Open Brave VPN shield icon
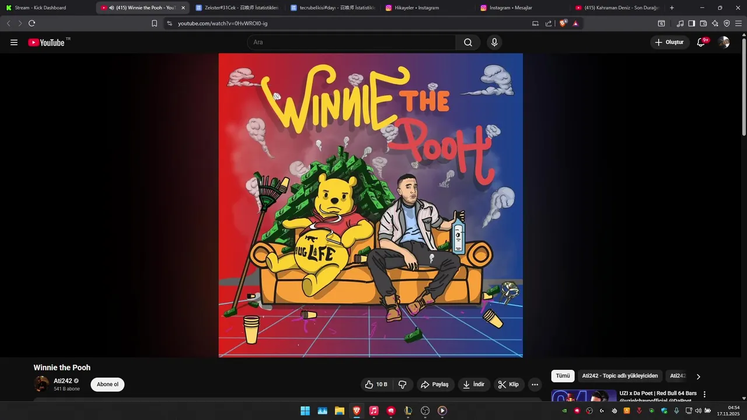This screenshot has height=420, width=747. tap(727, 23)
